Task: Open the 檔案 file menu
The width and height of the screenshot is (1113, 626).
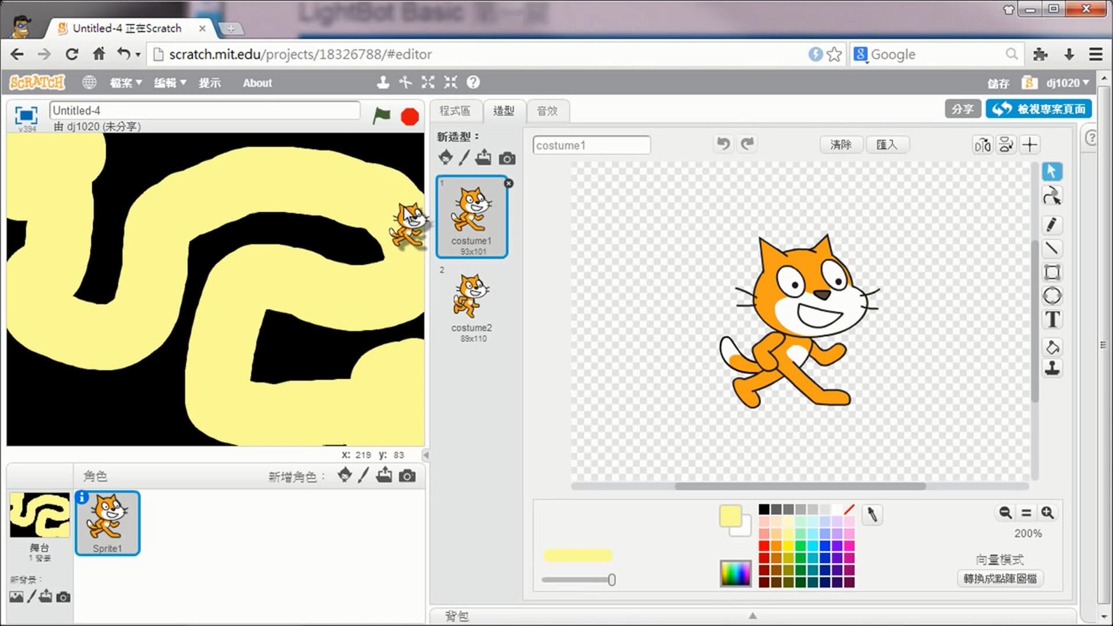Action: coord(126,83)
